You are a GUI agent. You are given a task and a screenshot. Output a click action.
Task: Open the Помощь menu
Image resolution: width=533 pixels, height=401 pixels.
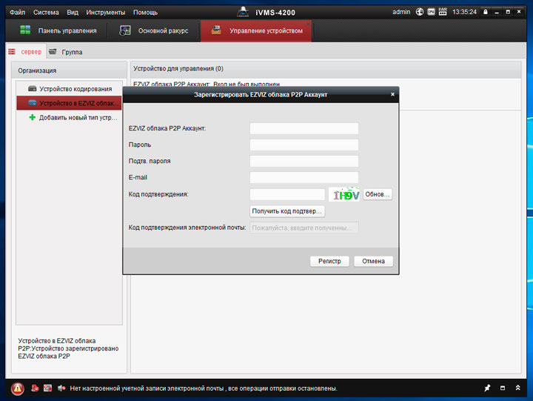click(x=145, y=13)
